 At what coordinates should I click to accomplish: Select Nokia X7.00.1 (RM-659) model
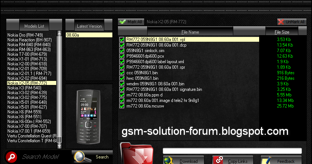(29, 131)
